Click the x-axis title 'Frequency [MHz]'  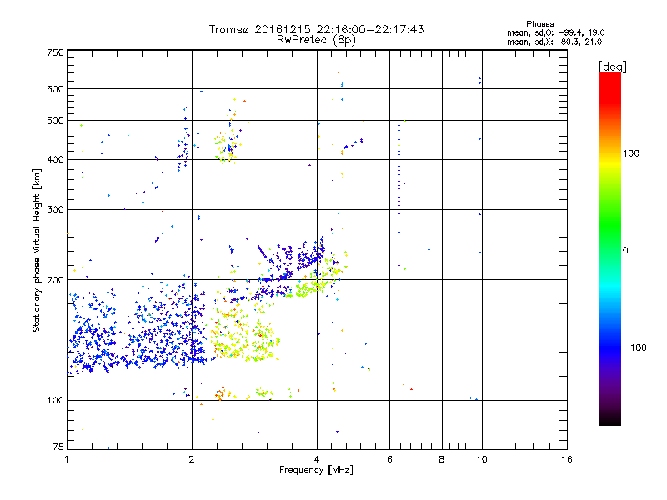click(x=316, y=469)
